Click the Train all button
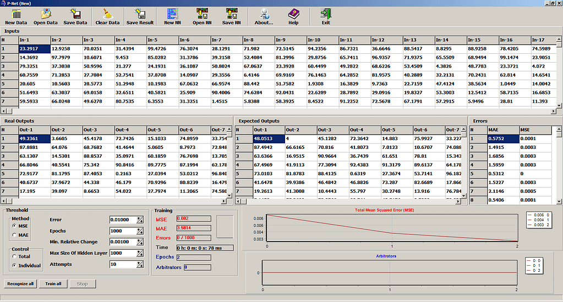The width and height of the screenshot is (563, 302). tap(53, 284)
